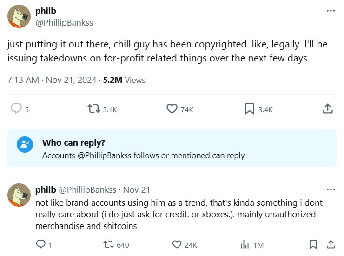Open philb's avatar on the reply tweet
Screen dimensions: 344x256
pyautogui.click(x=20, y=195)
